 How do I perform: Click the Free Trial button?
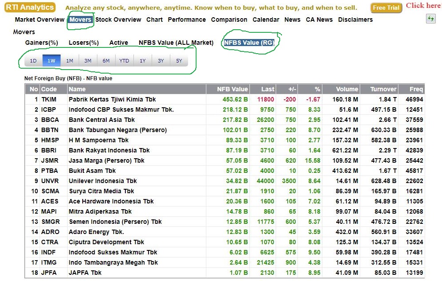click(x=386, y=8)
